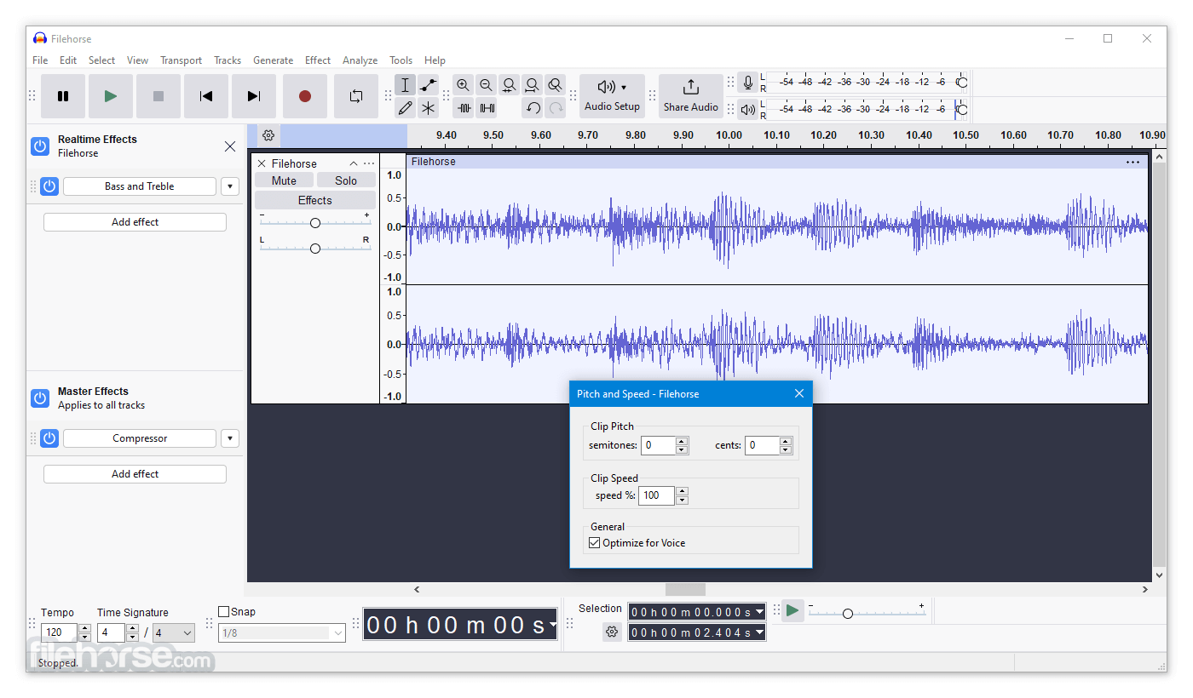Toggle Bass and Treble effect power
Image resolution: width=1193 pixels, height=698 pixels.
(49, 186)
